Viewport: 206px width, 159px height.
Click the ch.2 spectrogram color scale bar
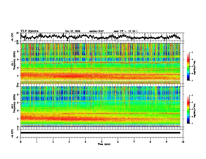pos(188,109)
